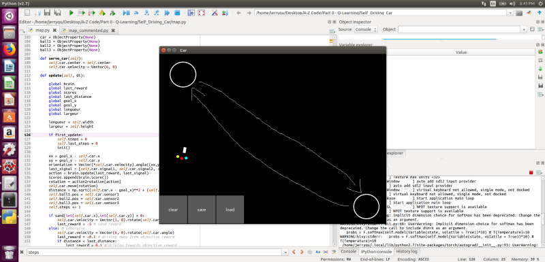This screenshot has width=545, height=262.
Task: Run the file with green play icon
Action: pos(72,13)
